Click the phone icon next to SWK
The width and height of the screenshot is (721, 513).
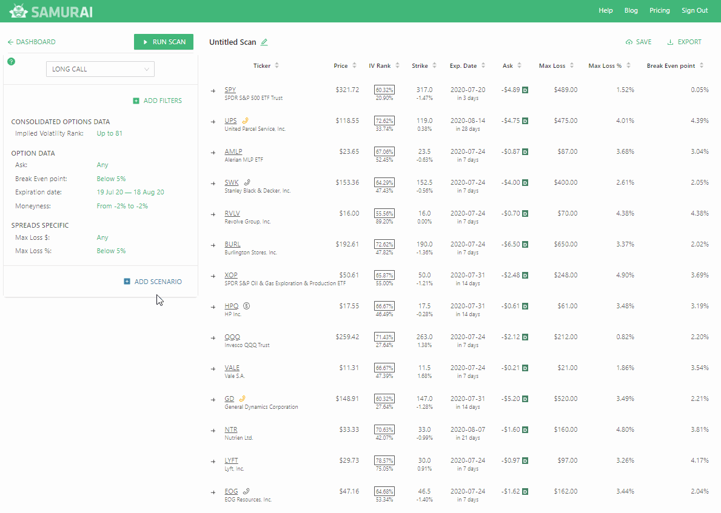pyautogui.click(x=247, y=182)
